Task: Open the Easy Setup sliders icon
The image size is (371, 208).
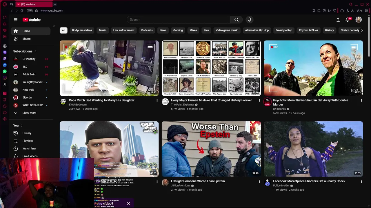Action: coord(367,11)
